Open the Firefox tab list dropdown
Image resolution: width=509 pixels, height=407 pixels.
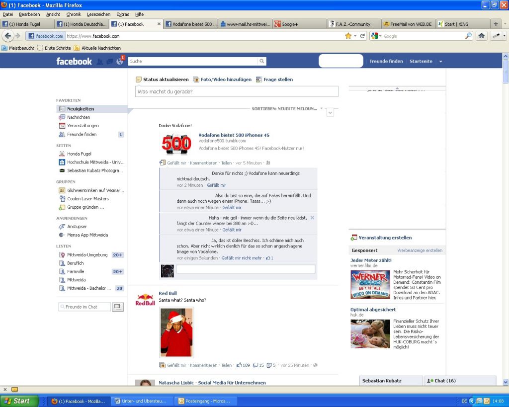505,24
